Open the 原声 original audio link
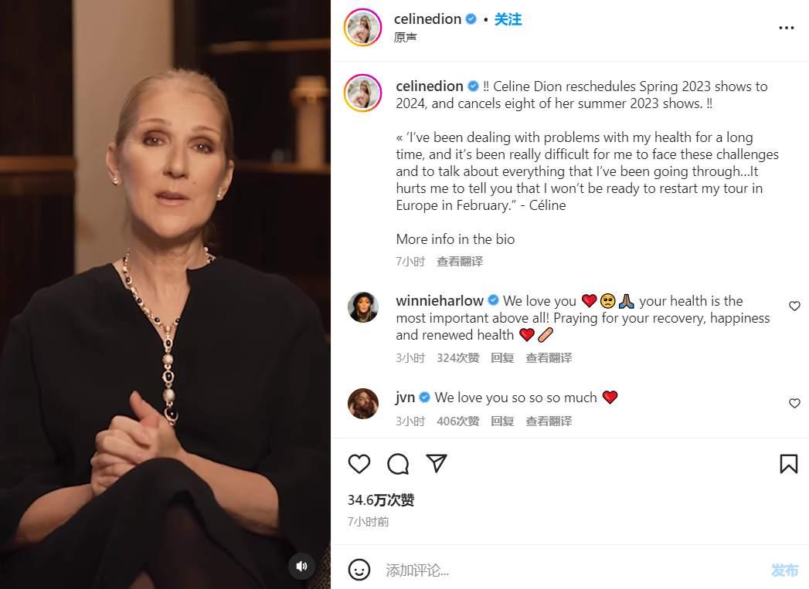Viewport: 809px width, 589px height. [x=405, y=37]
